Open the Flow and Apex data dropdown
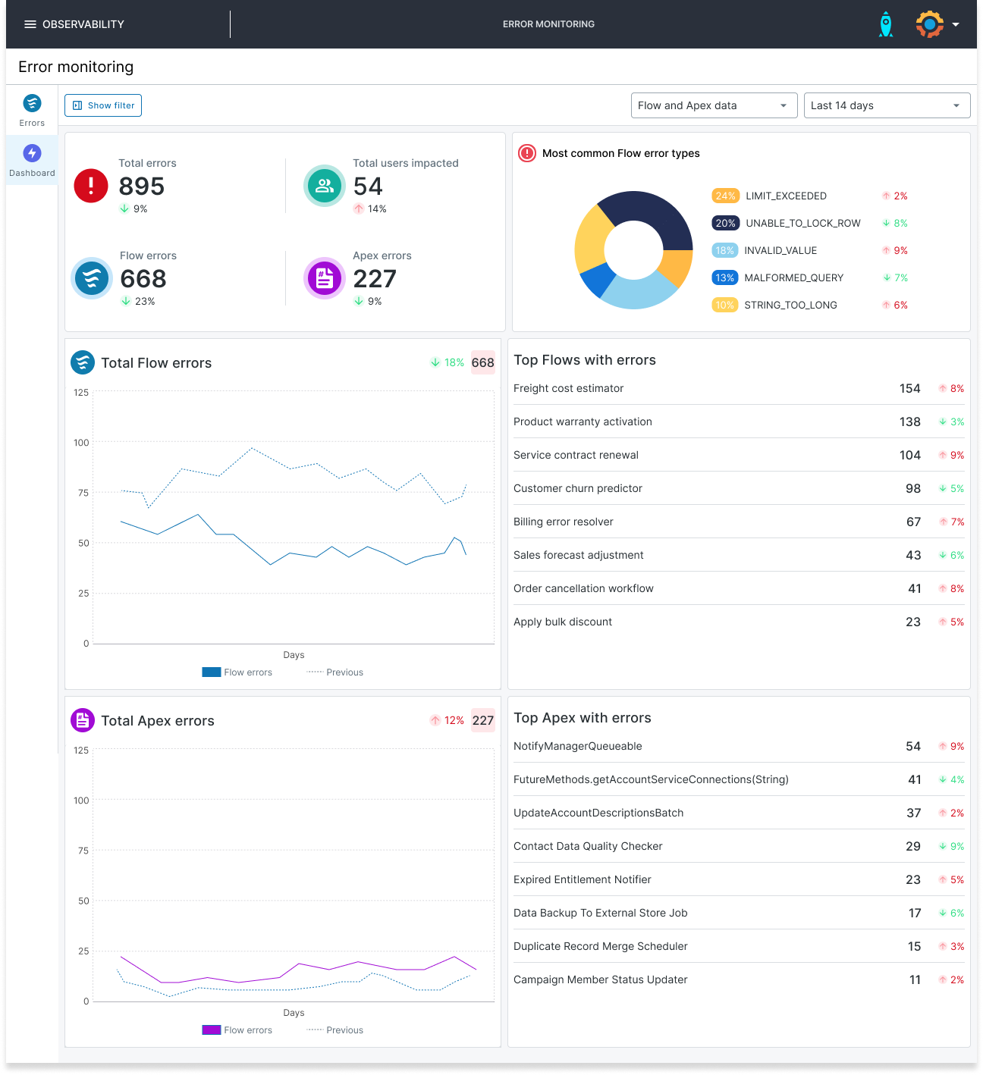The width and height of the screenshot is (983, 1075). coord(714,105)
